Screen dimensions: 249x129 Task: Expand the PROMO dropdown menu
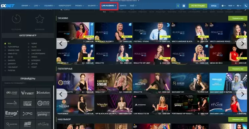[x=80, y=6]
